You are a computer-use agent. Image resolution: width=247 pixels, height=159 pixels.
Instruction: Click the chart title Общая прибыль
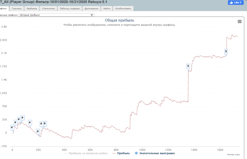tap(119, 20)
